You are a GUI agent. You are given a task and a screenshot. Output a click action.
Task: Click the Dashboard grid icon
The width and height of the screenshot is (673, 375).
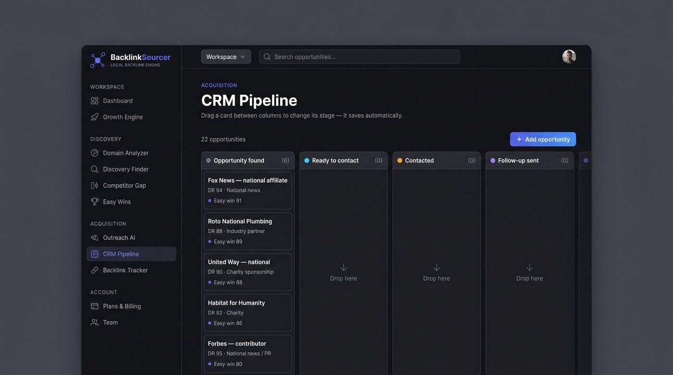coord(95,101)
